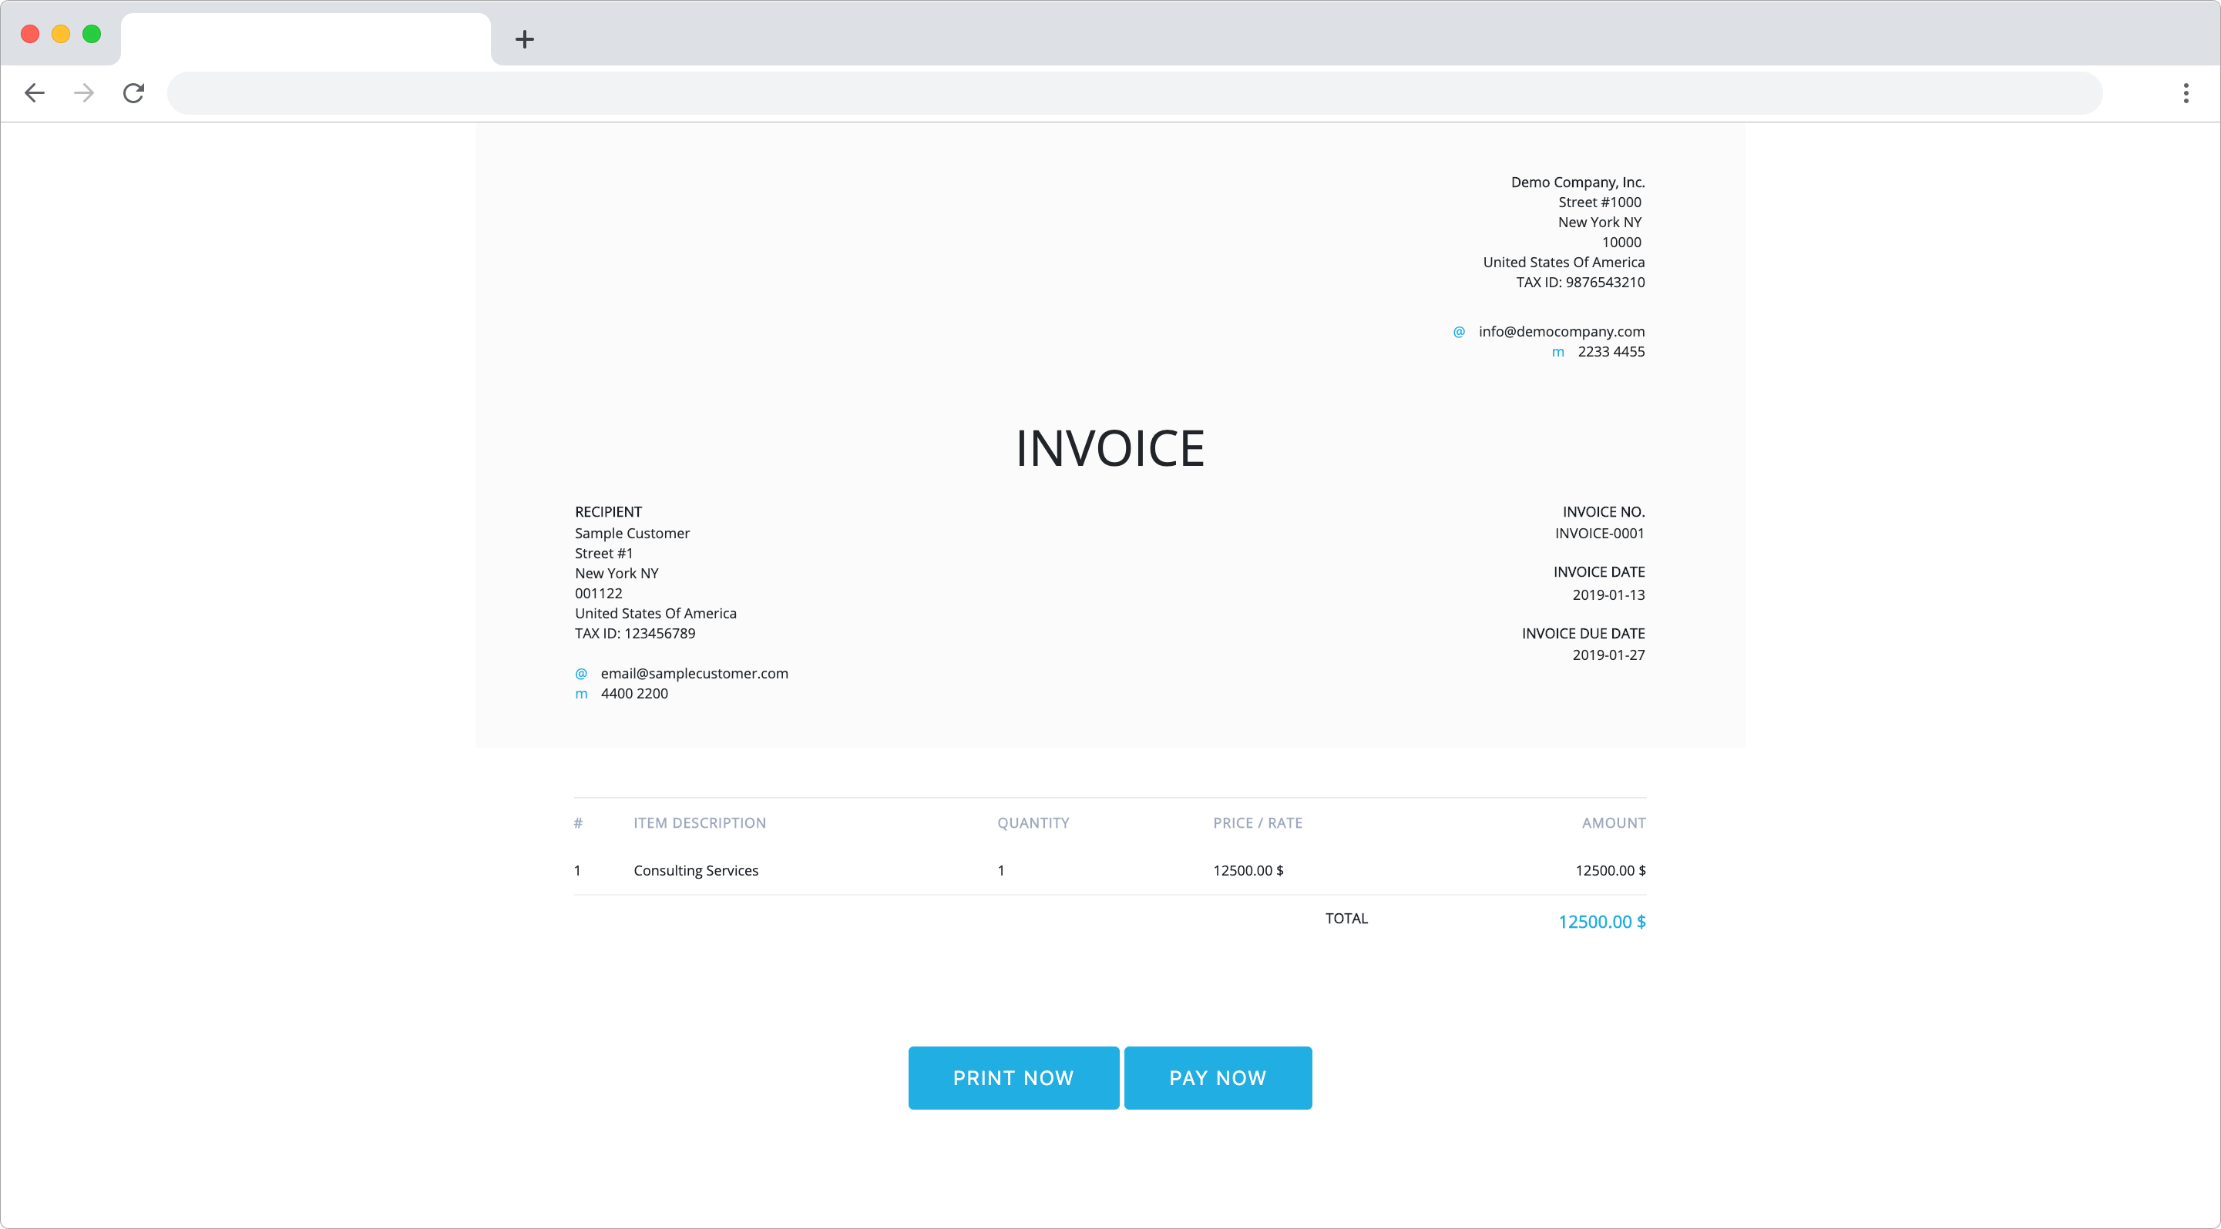The height and width of the screenshot is (1229, 2221).
Task: Click the company email @ icon
Action: [1459, 332]
